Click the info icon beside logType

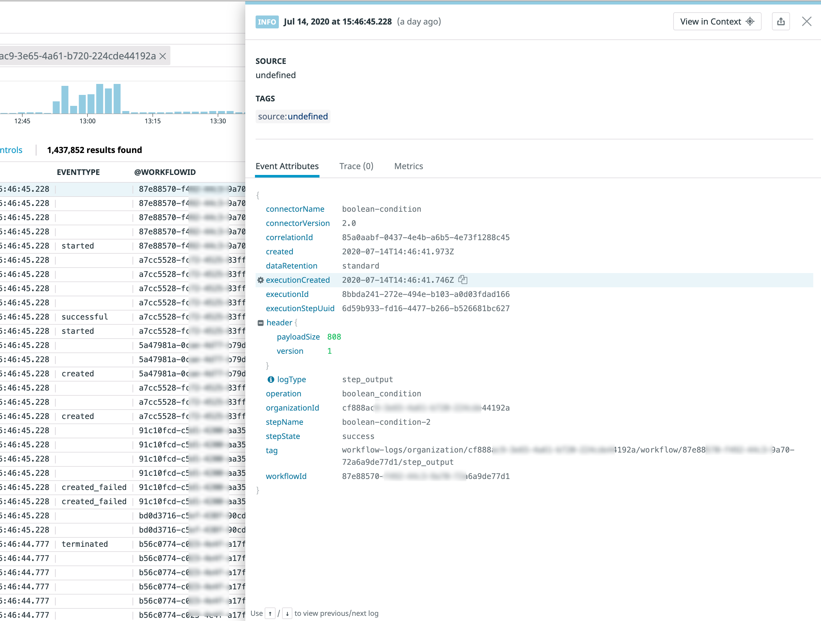(270, 379)
